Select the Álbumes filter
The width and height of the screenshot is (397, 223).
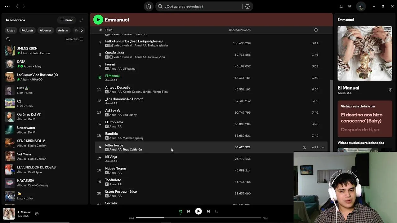pyautogui.click(x=46, y=30)
